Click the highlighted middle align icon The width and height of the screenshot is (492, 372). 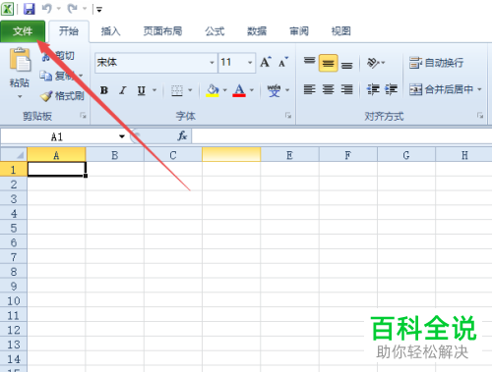click(x=328, y=63)
